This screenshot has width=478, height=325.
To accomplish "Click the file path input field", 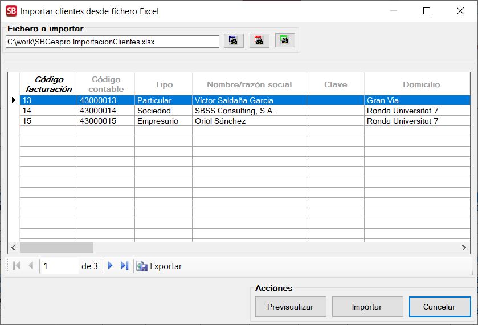I will (x=112, y=42).
